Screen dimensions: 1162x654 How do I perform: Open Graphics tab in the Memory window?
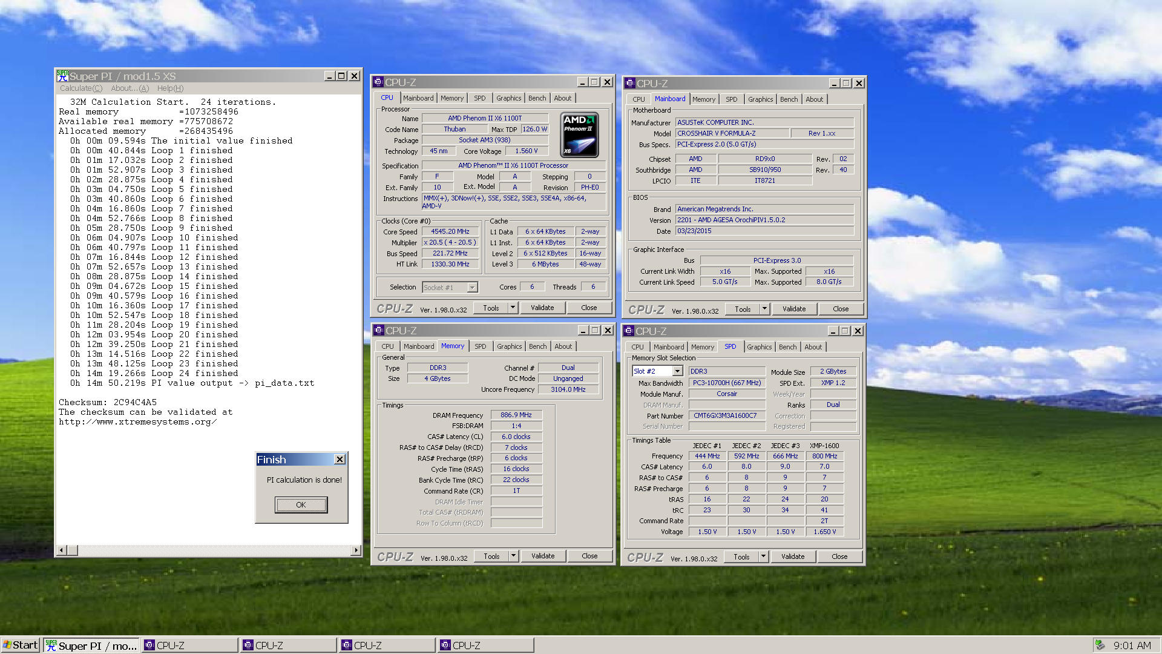point(510,346)
